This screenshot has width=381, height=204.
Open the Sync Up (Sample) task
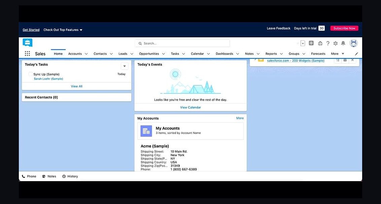pos(46,74)
